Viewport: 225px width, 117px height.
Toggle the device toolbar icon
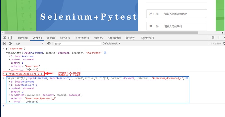point(10,38)
